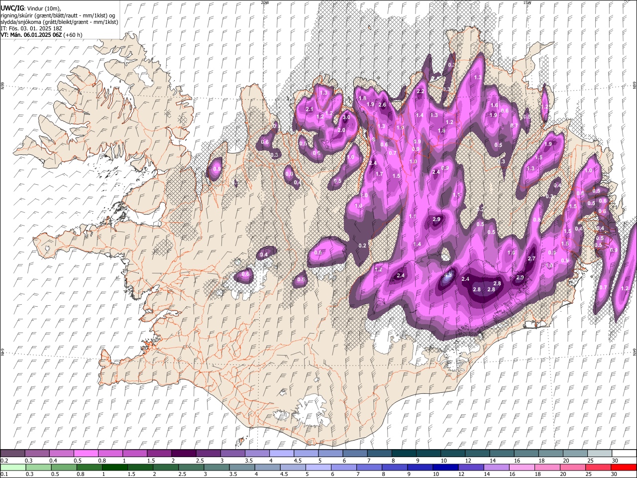Pick the darkest green 1 rain scale swatch
Screen dimensions: 637x478
click(115, 467)
